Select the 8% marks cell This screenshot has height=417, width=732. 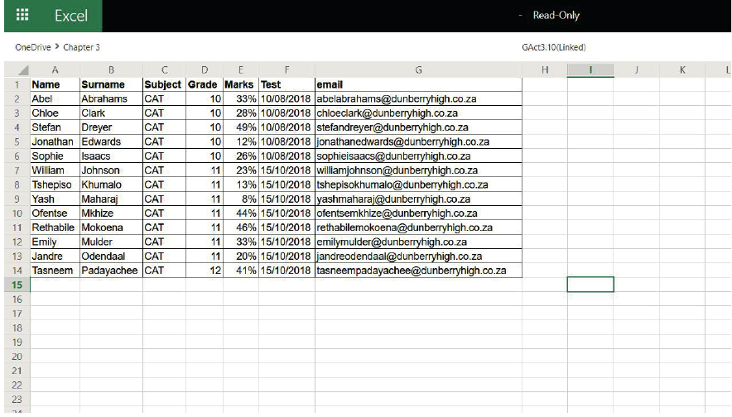[241, 199]
